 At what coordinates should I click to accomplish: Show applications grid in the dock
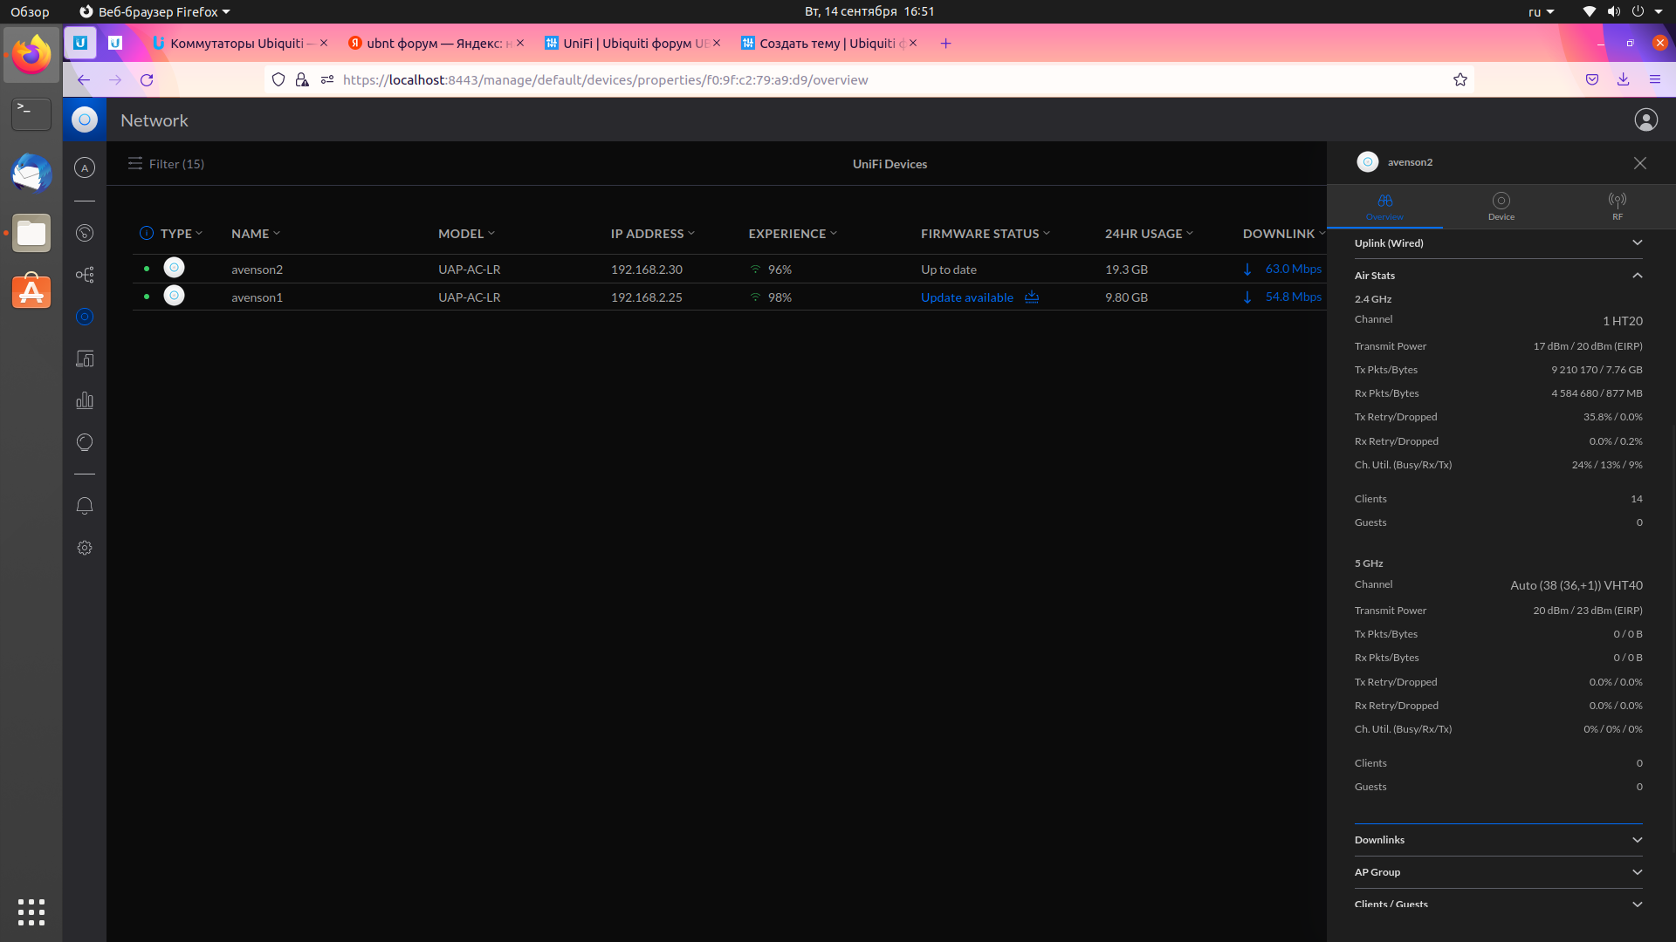click(31, 911)
